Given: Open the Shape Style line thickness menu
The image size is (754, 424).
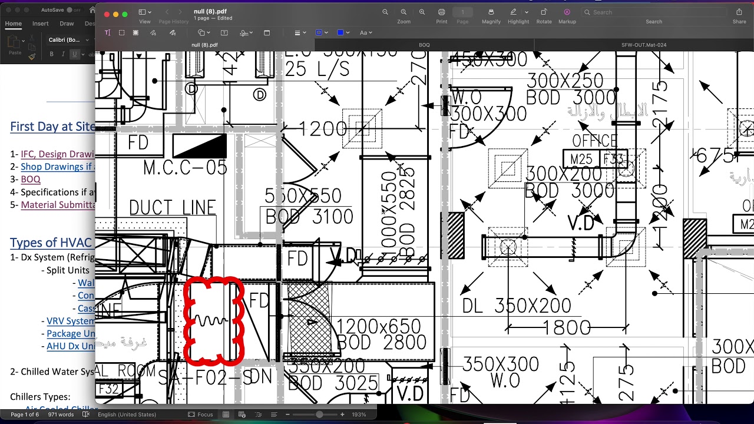Looking at the screenshot, I should click(300, 33).
